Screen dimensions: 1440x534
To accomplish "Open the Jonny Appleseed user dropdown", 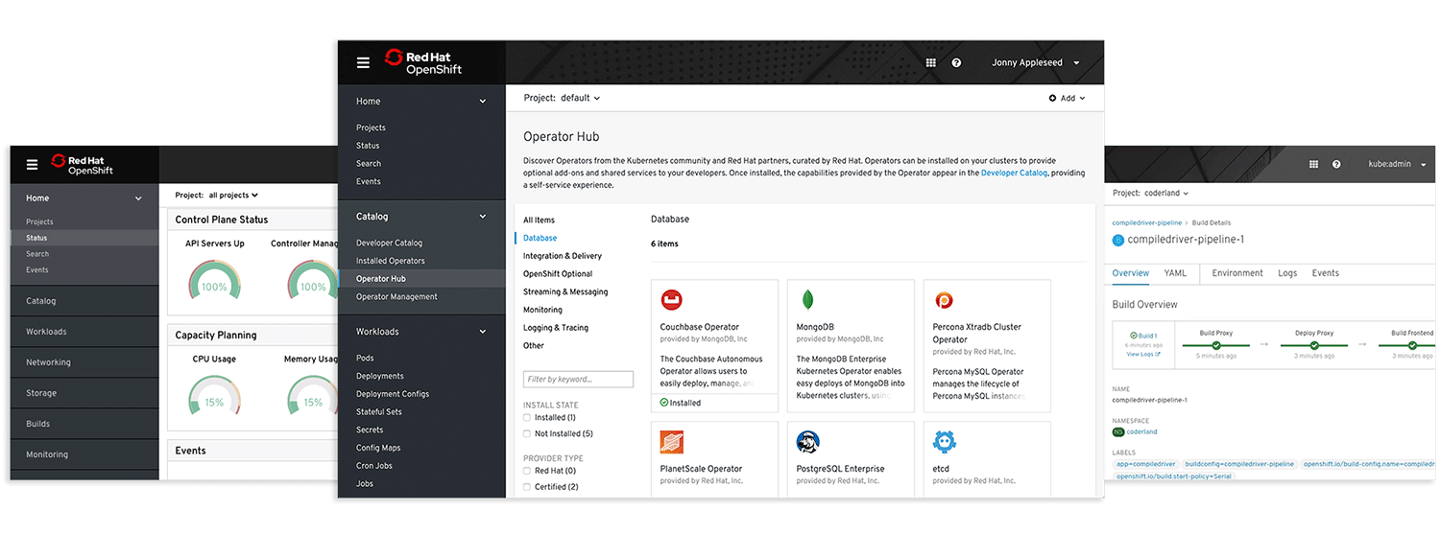I will click(x=1035, y=63).
